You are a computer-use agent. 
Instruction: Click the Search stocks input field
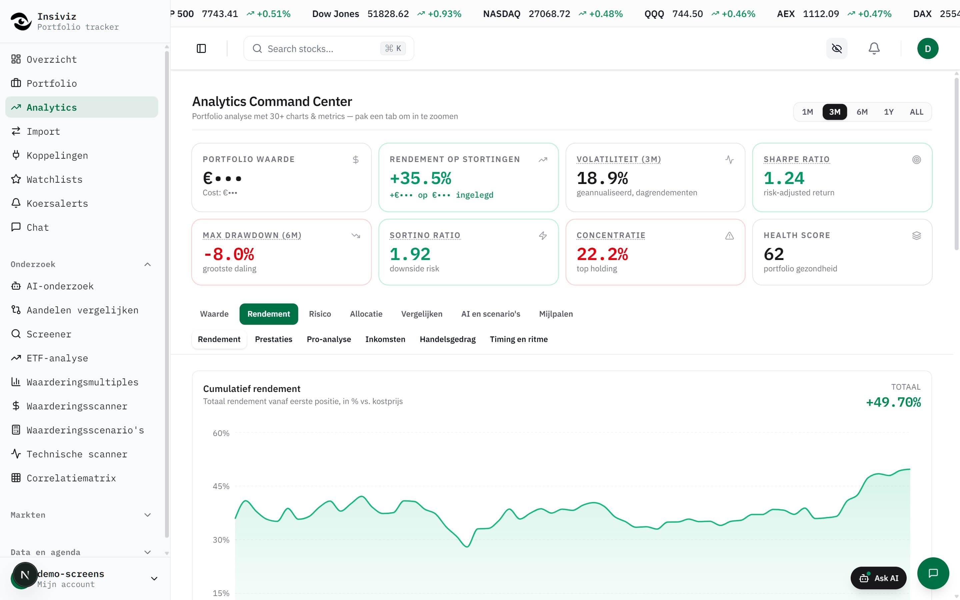[x=328, y=48]
